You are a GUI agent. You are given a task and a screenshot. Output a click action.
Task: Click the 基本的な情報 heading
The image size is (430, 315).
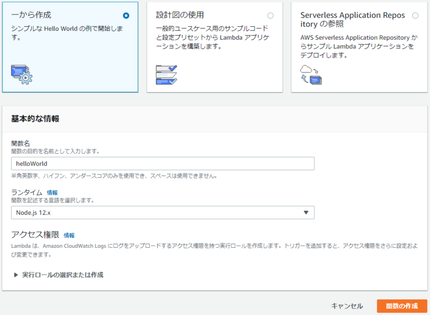35,119
